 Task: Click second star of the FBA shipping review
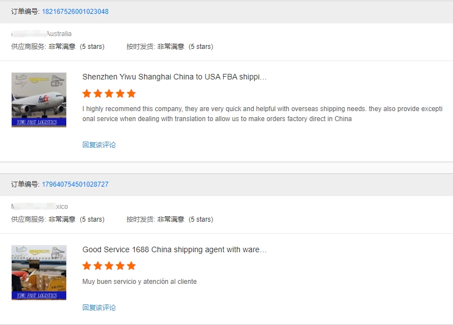98,93
